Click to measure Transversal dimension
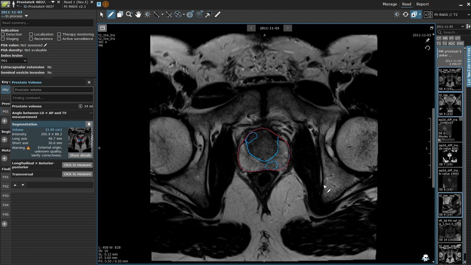Screen dimensions: 471x265 (77, 174)
